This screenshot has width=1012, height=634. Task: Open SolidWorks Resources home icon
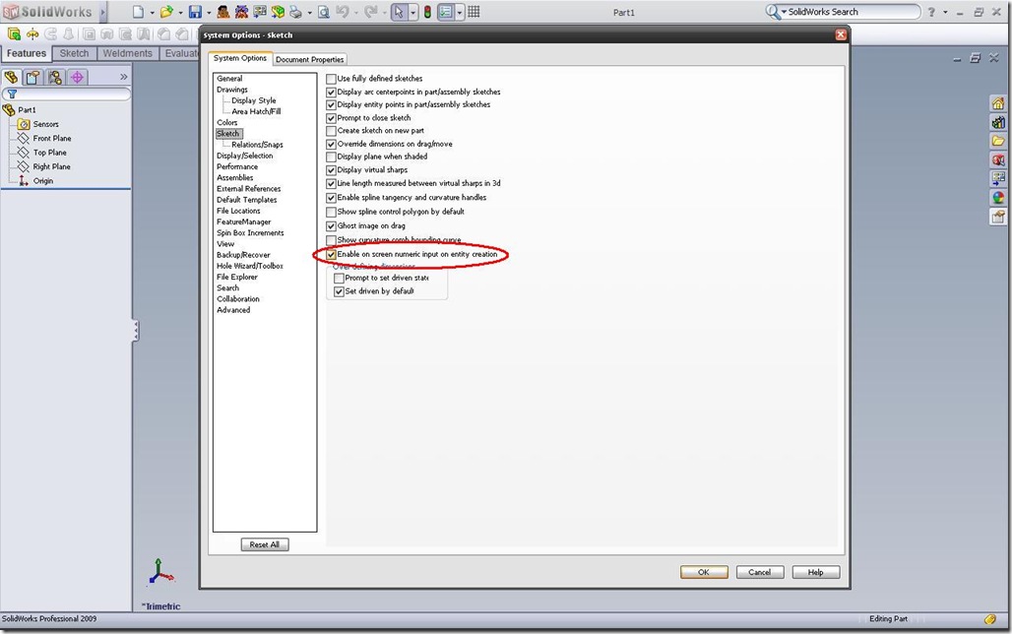[998, 103]
